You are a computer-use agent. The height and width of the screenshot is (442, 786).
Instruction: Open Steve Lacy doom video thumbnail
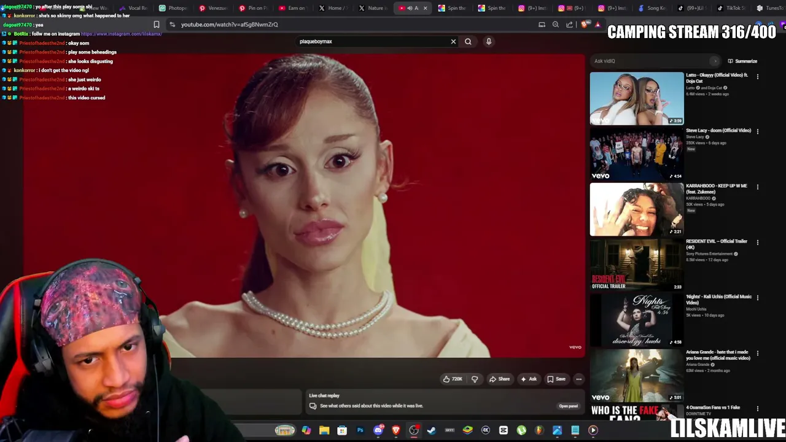tap(637, 154)
